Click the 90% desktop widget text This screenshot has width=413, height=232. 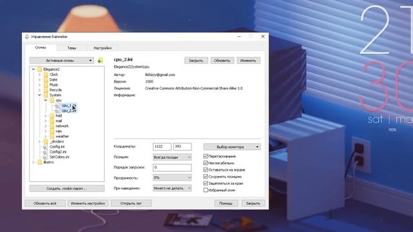[392, 130]
